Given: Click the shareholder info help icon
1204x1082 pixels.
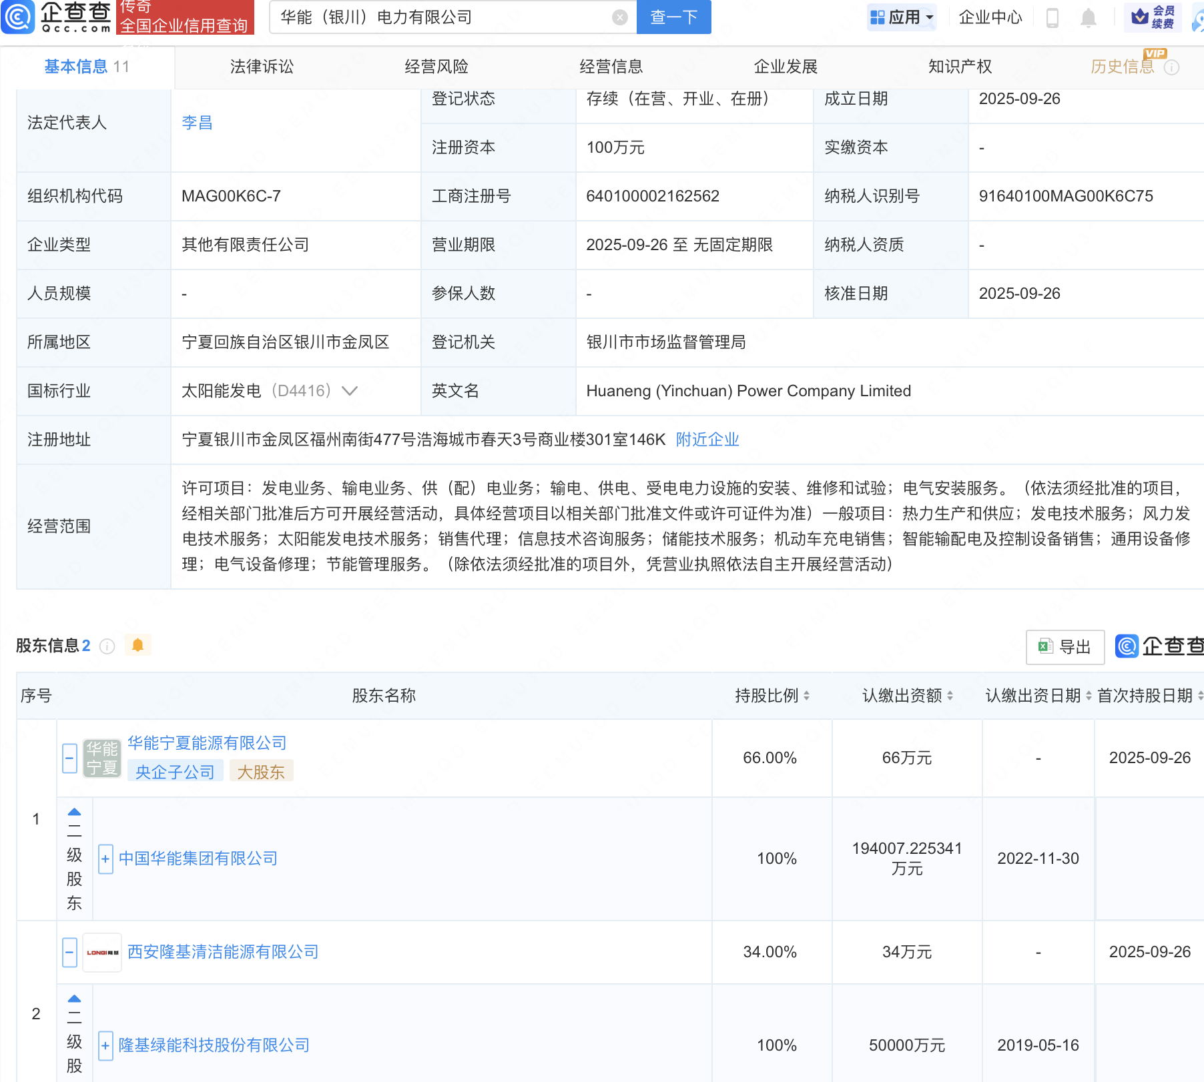Looking at the screenshot, I should [107, 646].
